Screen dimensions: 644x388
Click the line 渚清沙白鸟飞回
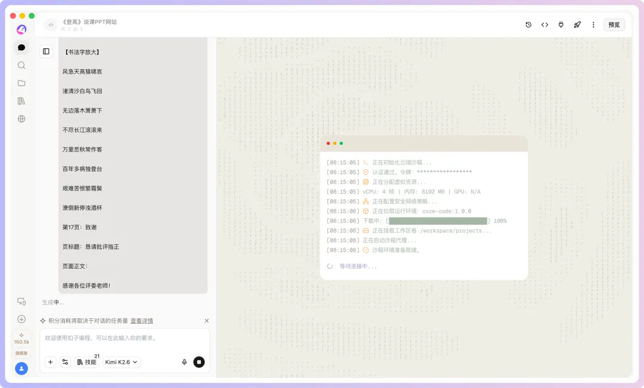coord(82,91)
